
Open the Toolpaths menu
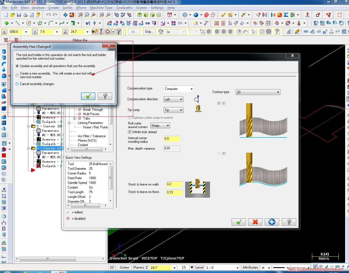coord(124,8)
